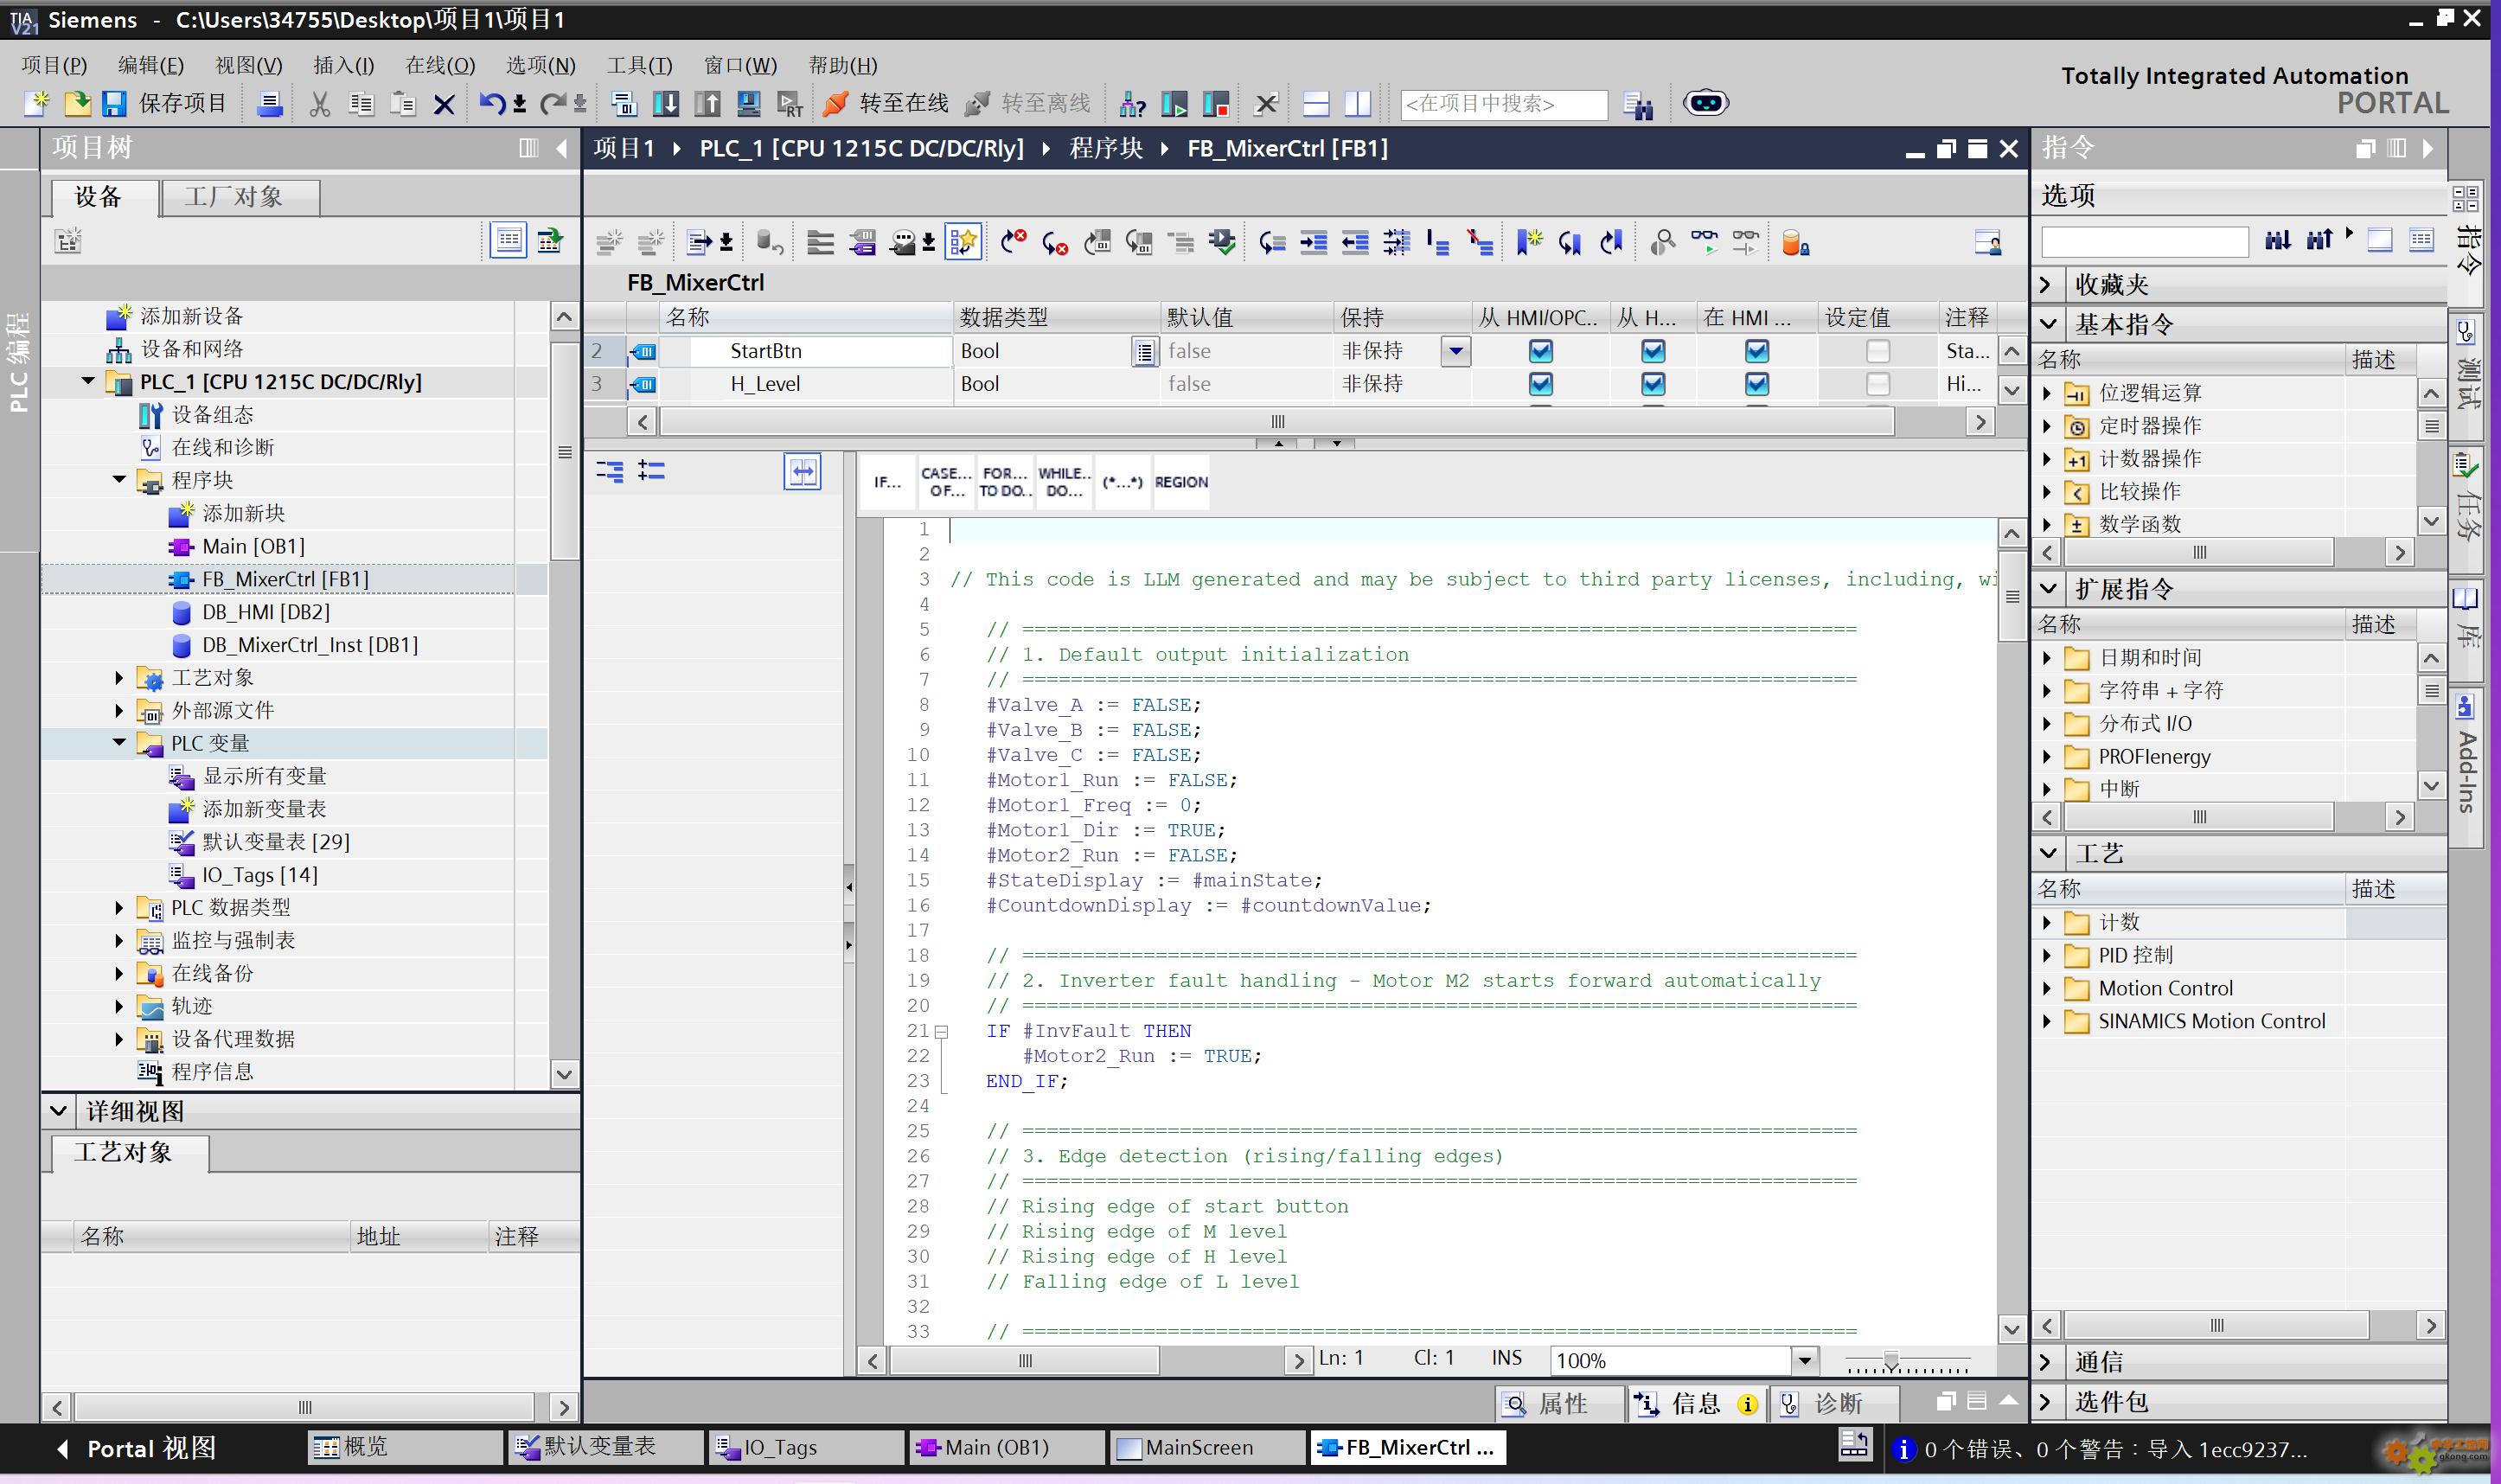Switch to Portal 视图

[x=138, y=1448]
